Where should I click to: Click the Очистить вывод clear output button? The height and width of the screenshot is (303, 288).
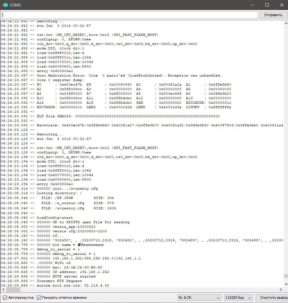point(273,298)
